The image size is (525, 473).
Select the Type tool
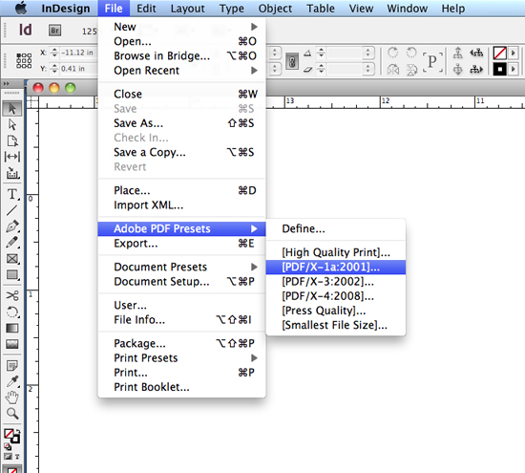[x=12, y=194]
